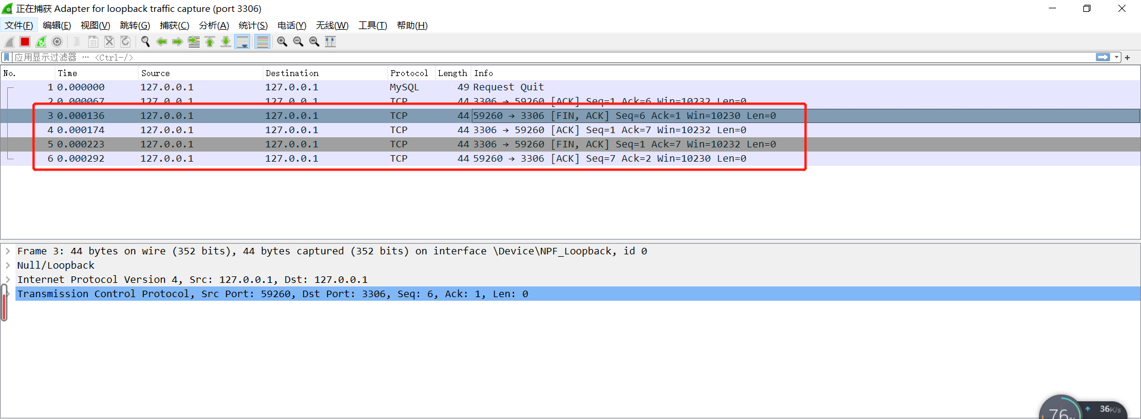Go back to the previous packet
1141x419 pixels.
pyautogui.click(x=162, y=42)
